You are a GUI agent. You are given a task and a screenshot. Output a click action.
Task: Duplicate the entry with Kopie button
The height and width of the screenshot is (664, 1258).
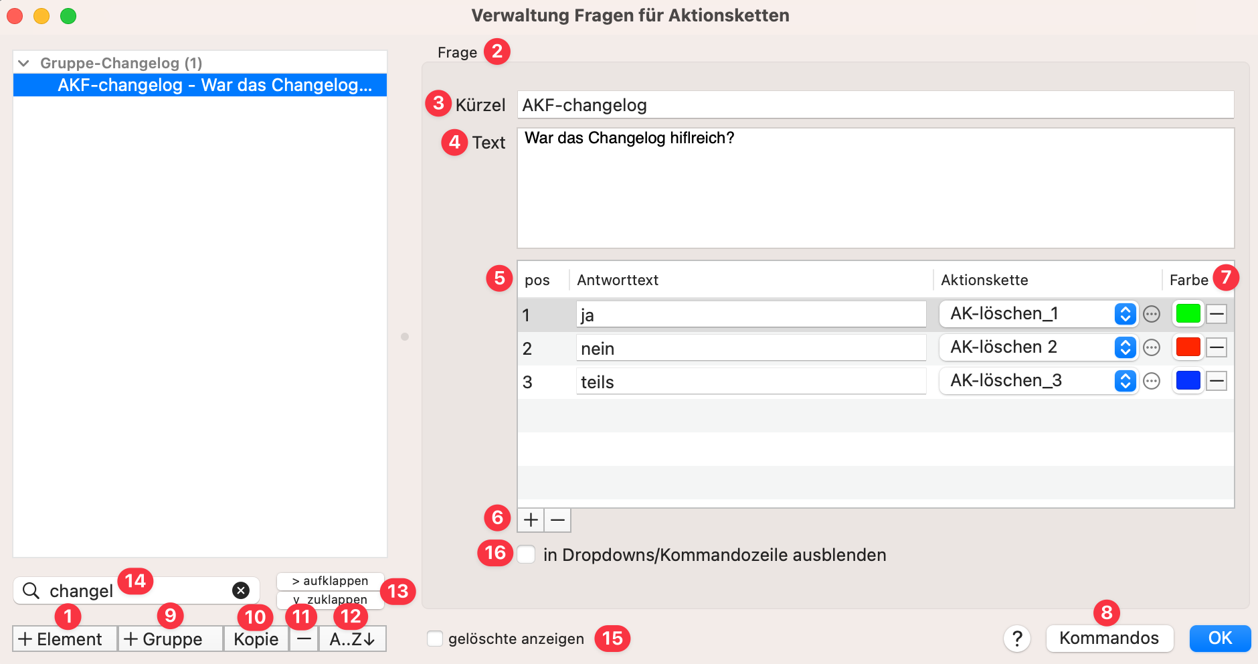(x=256, y=639)
